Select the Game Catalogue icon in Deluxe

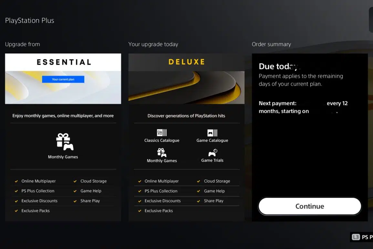click(x=212, y=133)
